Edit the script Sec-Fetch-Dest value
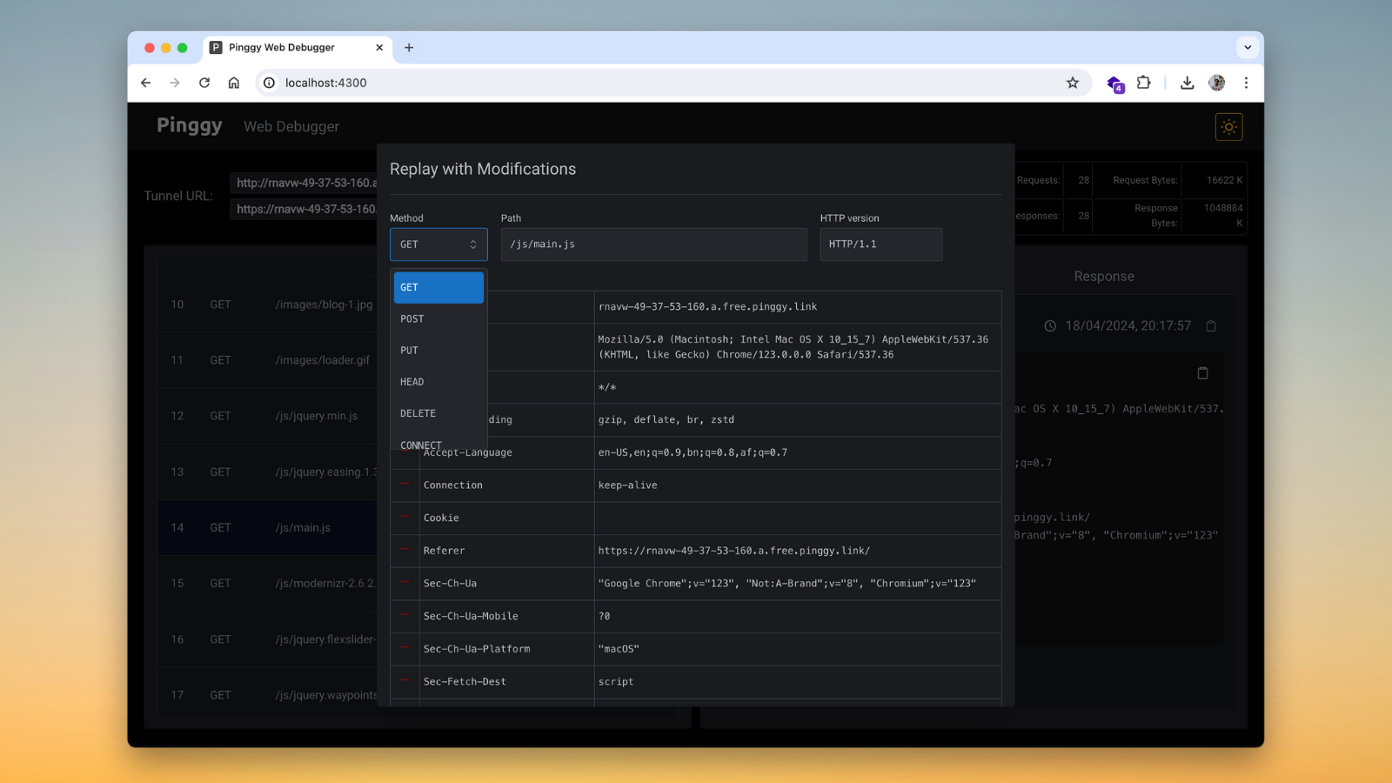 click(x=797, y=682)
